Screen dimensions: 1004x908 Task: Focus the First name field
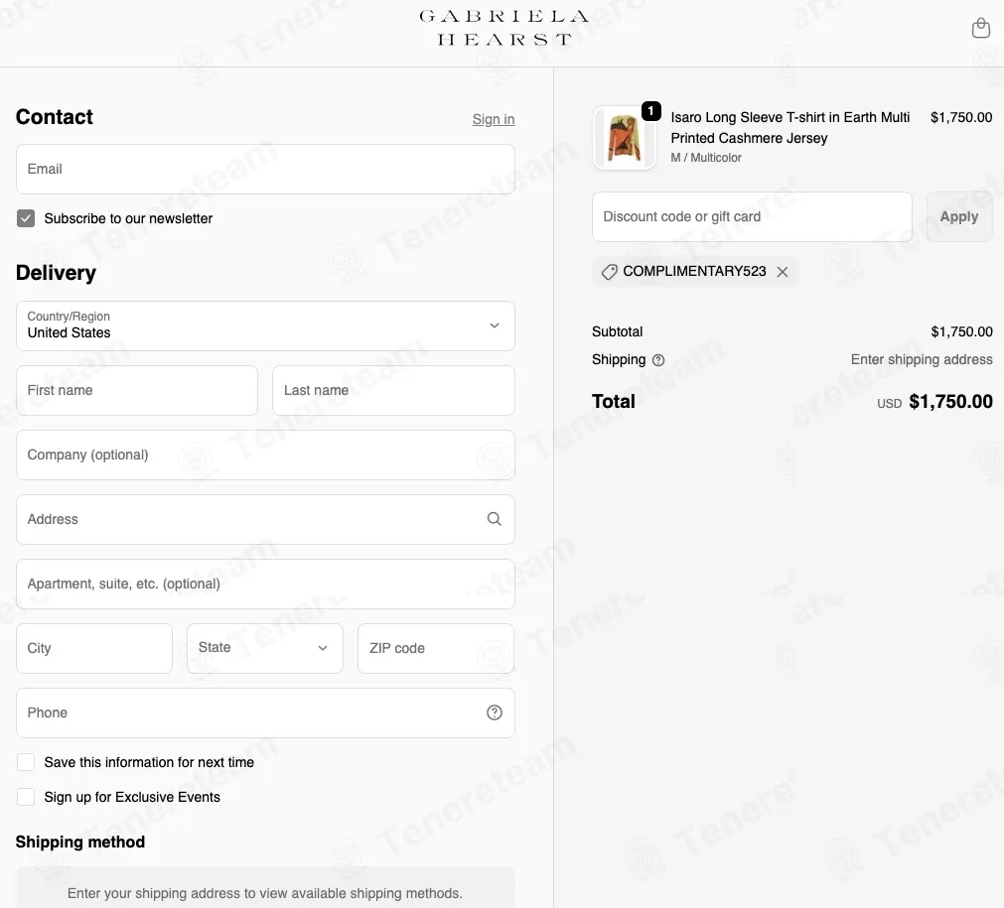136,390
